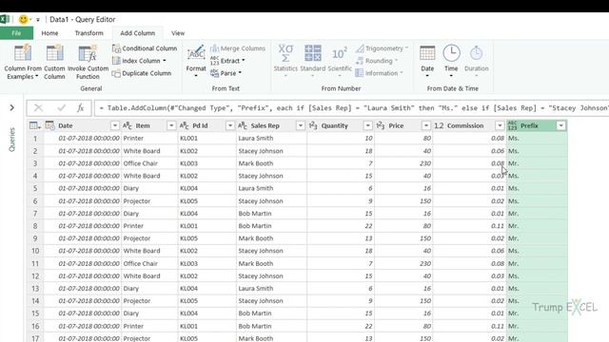Open the Date column filter dropdown
609x342 pixels.
click(114, 125)
